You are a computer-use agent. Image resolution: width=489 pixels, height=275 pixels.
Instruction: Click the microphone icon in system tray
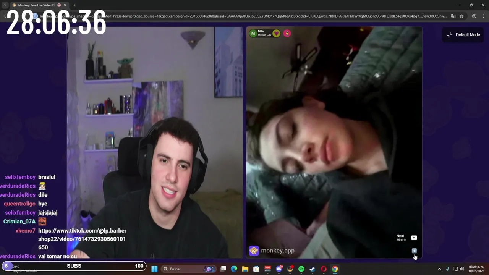(447, 269)
